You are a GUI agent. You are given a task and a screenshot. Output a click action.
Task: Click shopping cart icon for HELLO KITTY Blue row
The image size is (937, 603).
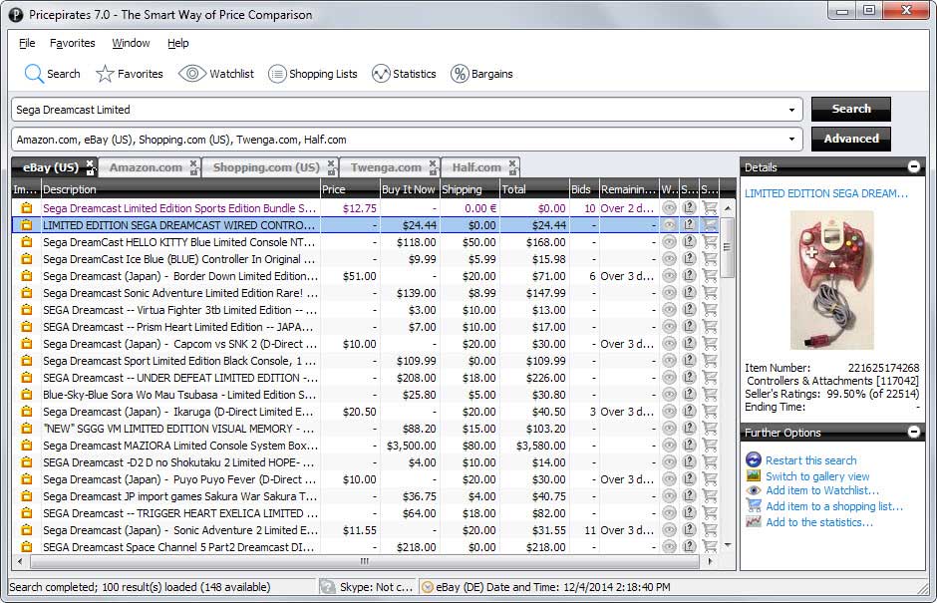[710, 242]
